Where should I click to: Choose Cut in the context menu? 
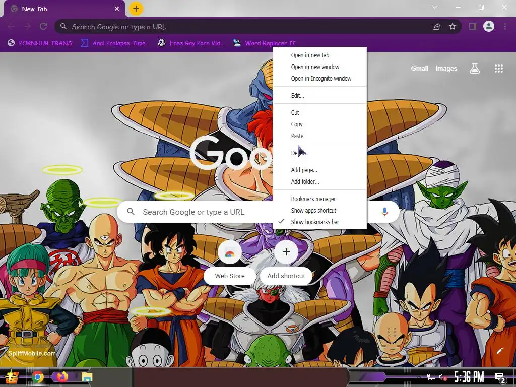(x=319, y=112)
